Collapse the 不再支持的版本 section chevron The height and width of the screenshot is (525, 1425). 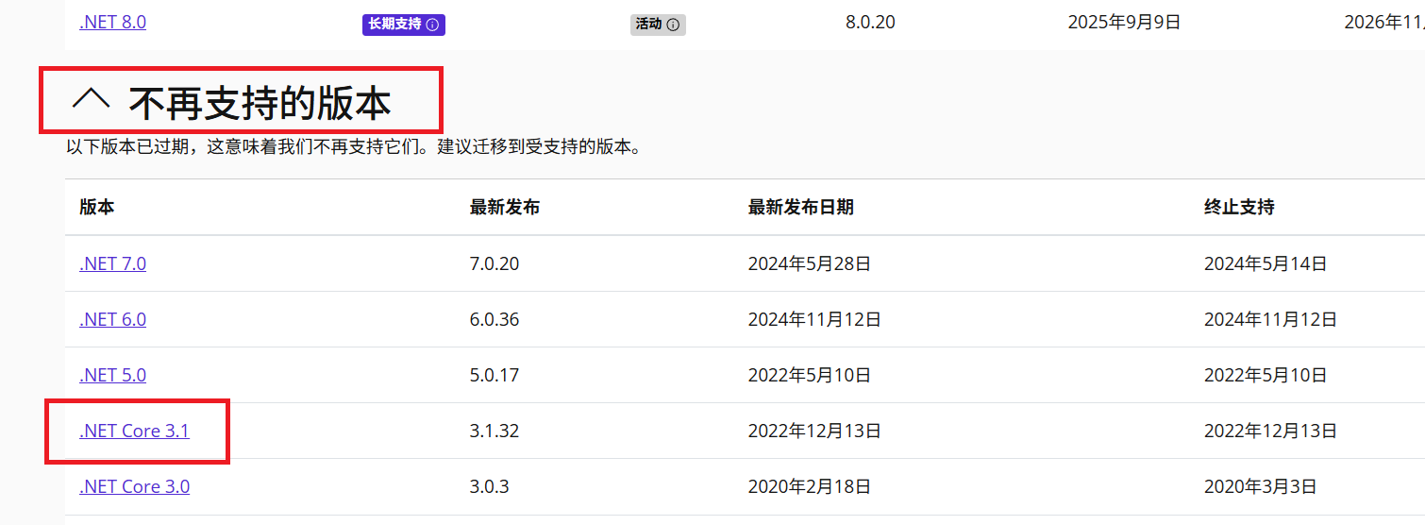pos(92,98)
